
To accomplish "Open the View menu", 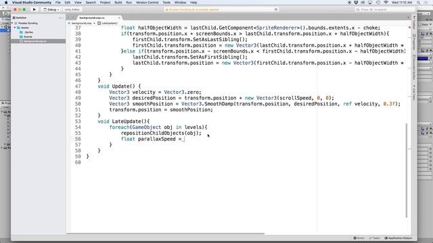I will coord(78,3).
